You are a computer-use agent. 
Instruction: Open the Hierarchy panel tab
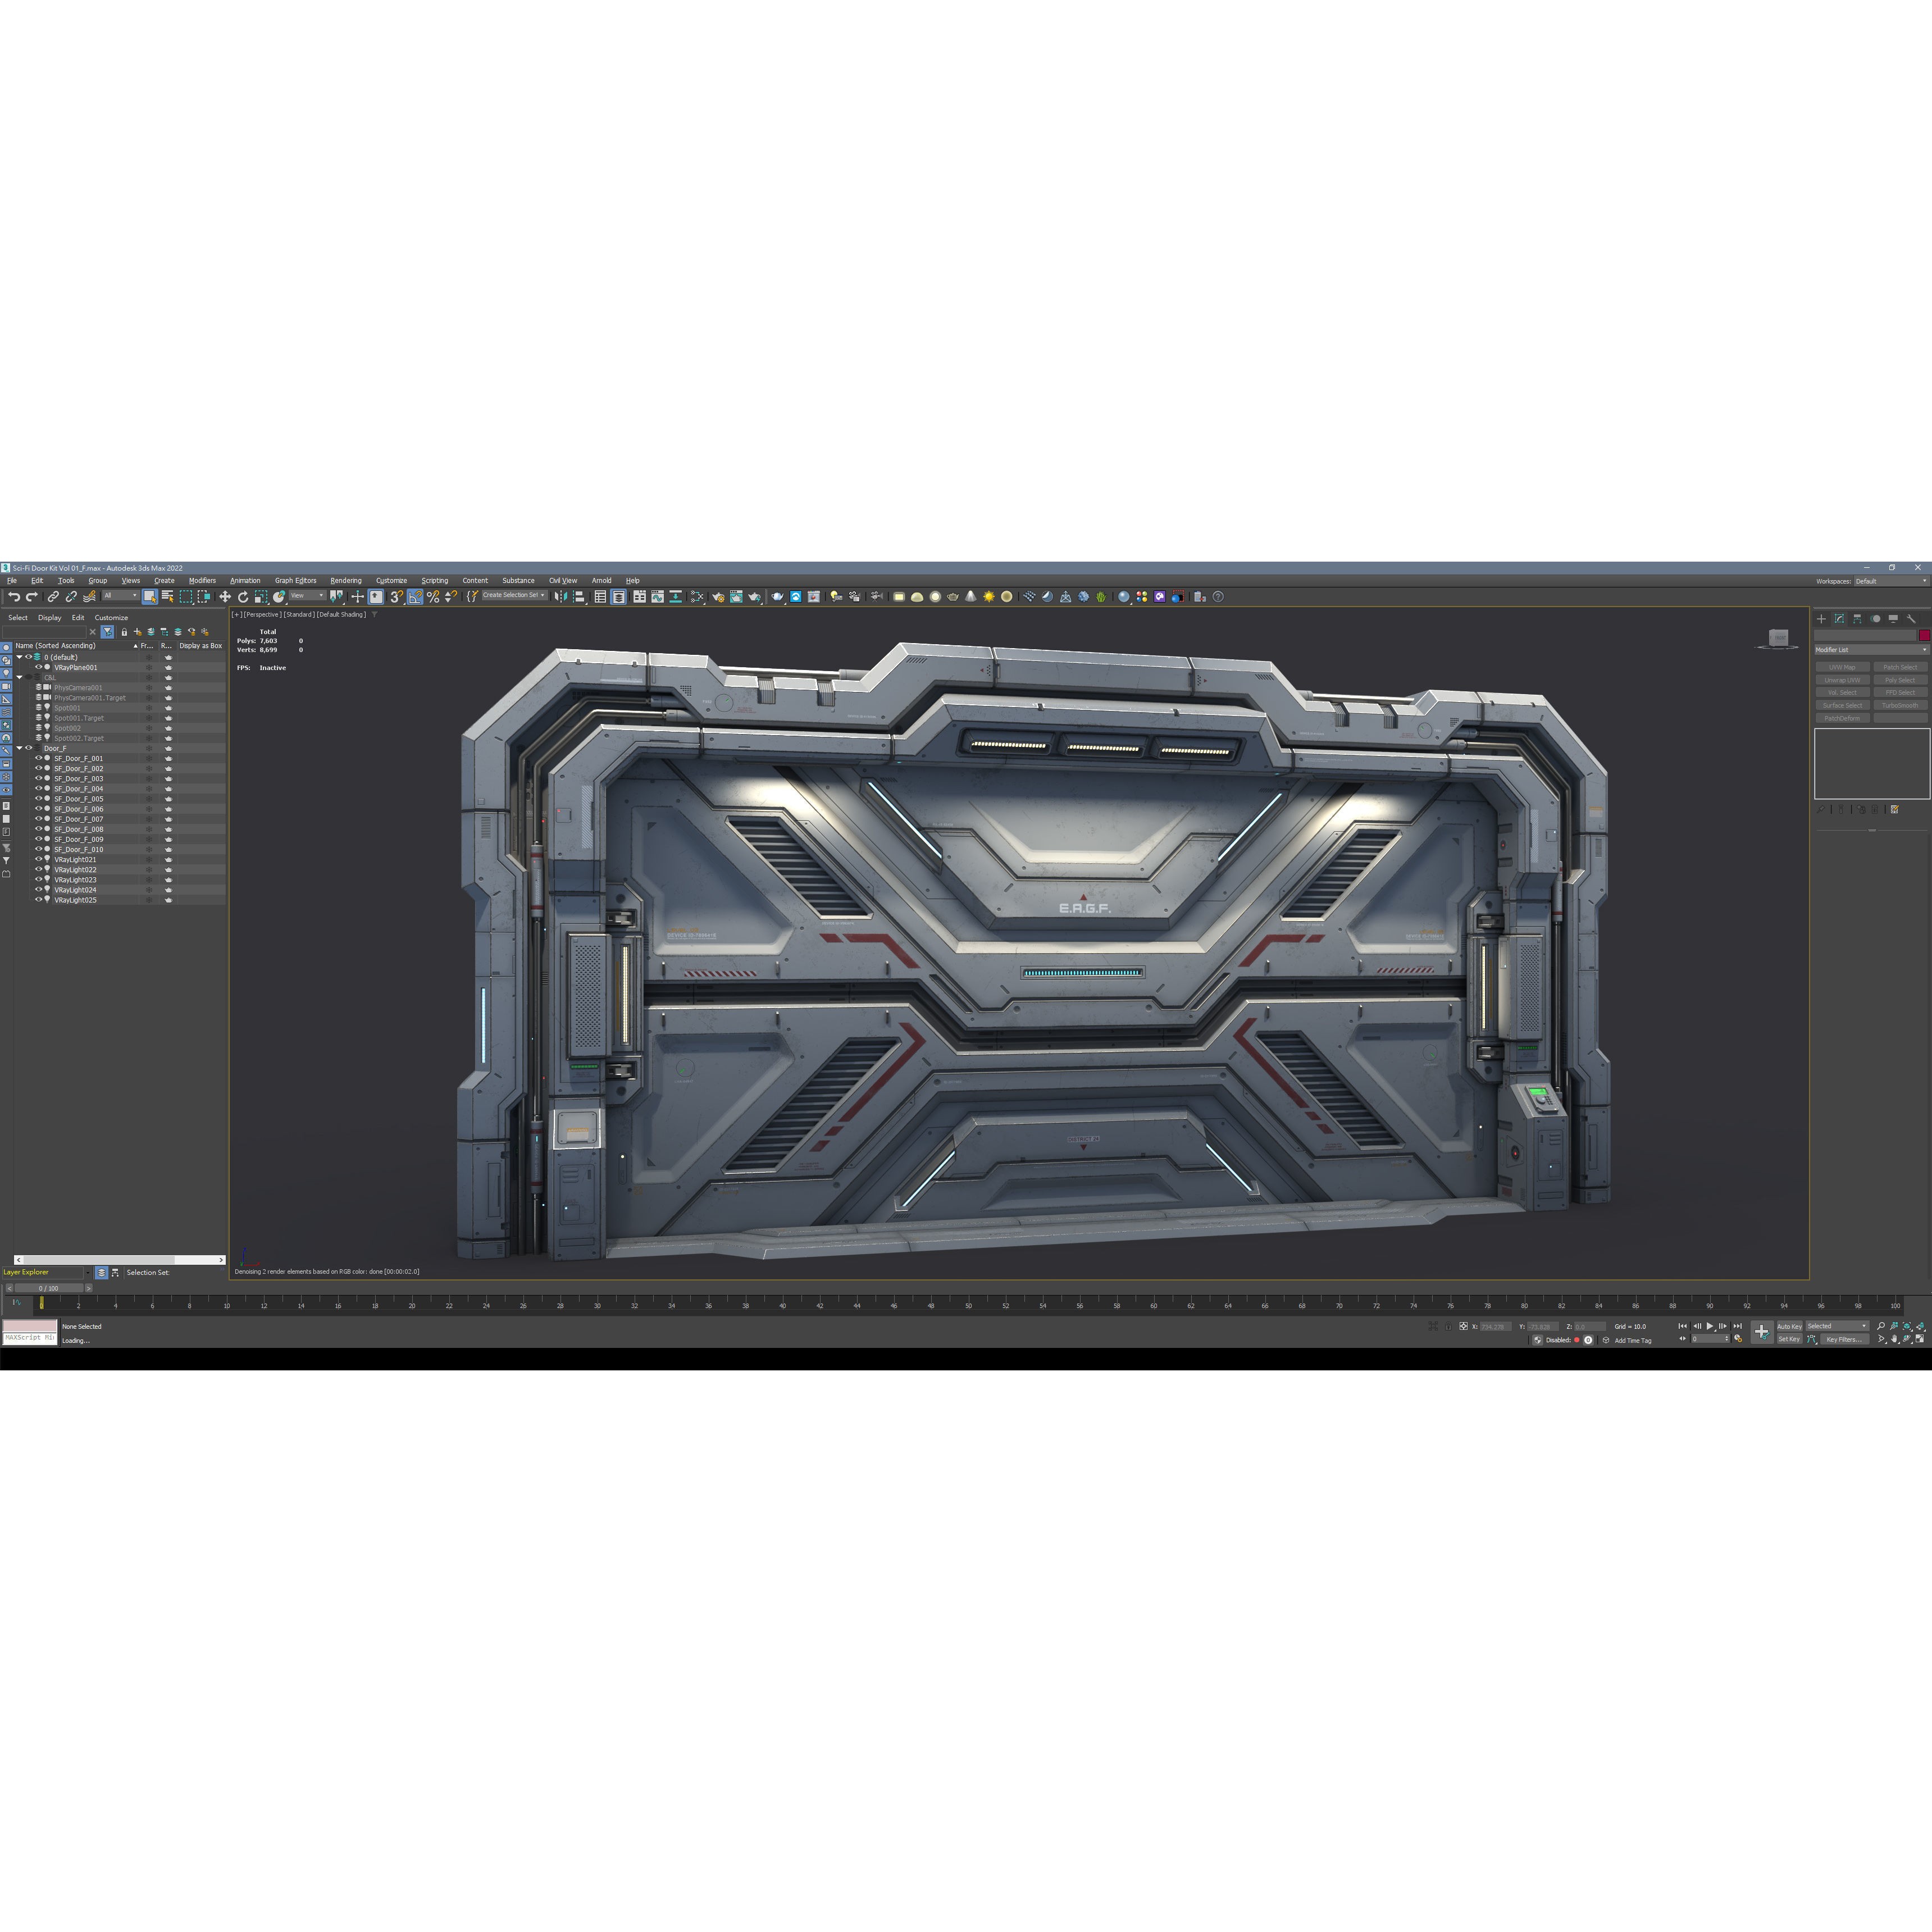click(x=1858, y=619)
